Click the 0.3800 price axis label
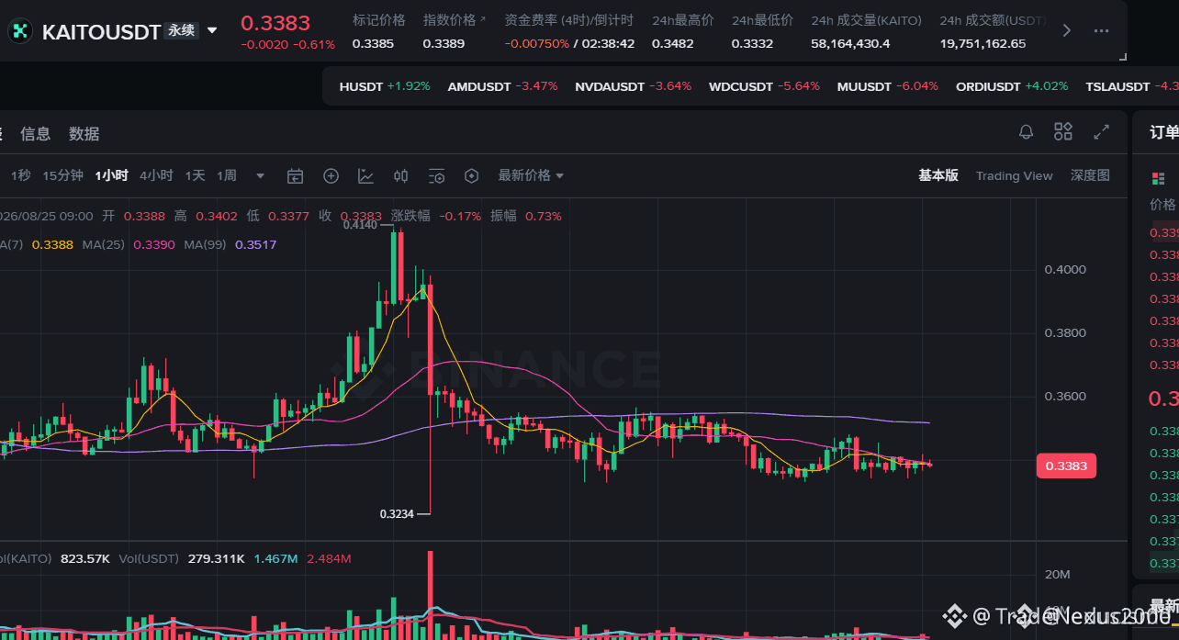The image size is (1179, 640). pyautogui.click(x=1065, y=332)
